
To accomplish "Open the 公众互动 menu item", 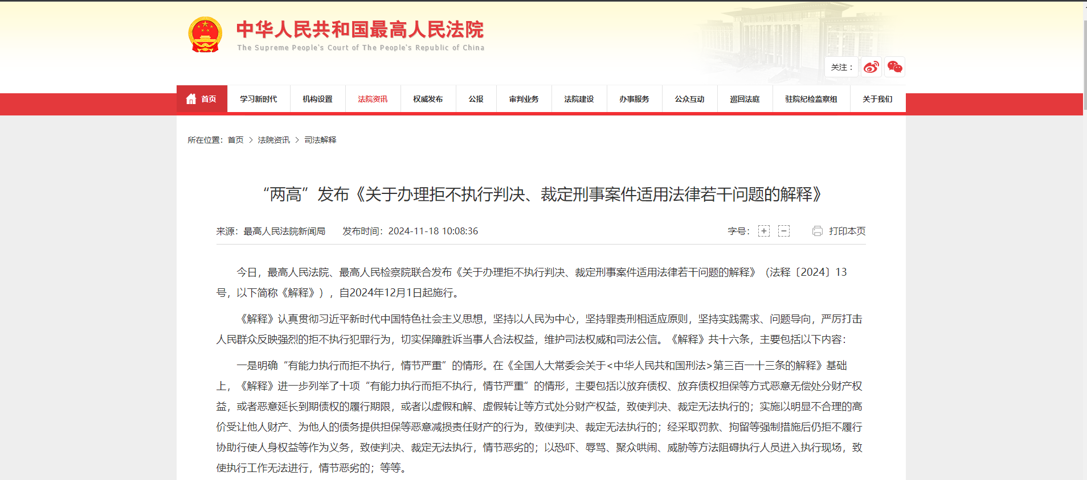I will pyautogui.click(x=690, y=99).
